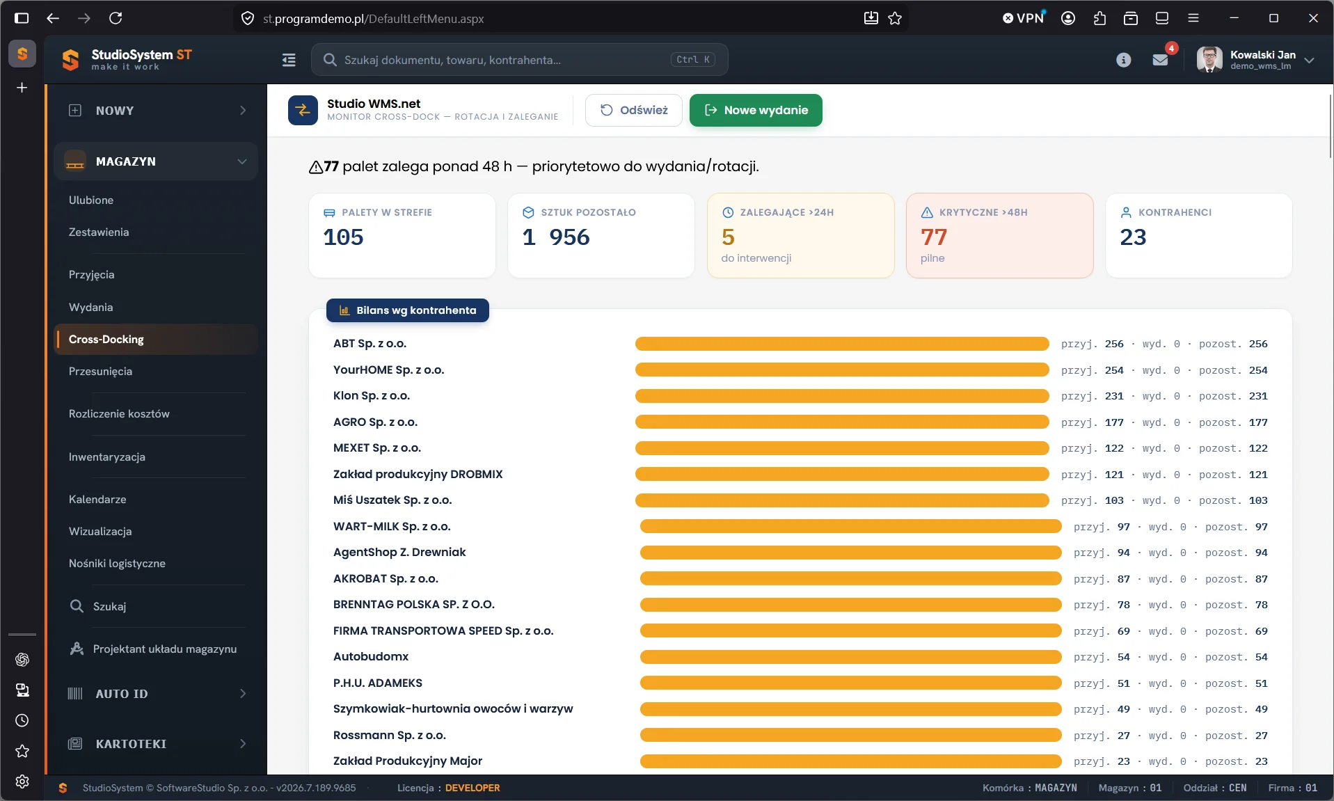Click the browser downloads icon in address bar
This screenshot has height=801, width=1334.
pyautogui.click(x=871, y=18)
